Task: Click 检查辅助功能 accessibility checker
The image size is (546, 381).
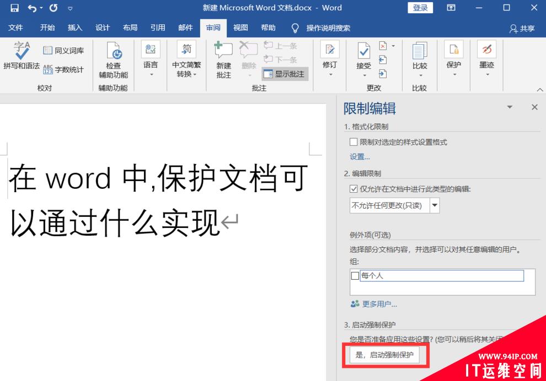Action: click(x=113, y=60)
